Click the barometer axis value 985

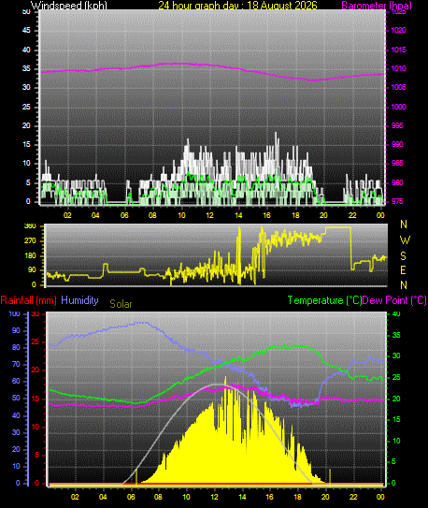click(x=397, y=164)
